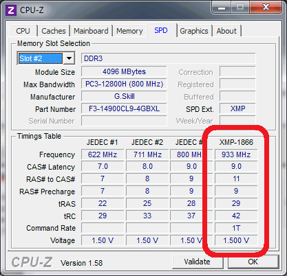Click the XMP tRC value 42
The image size is (287, 276).
pos(236,216)
